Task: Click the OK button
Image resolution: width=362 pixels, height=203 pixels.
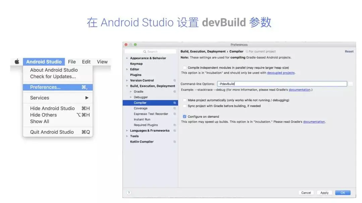Action: click(x=343, y=193)
